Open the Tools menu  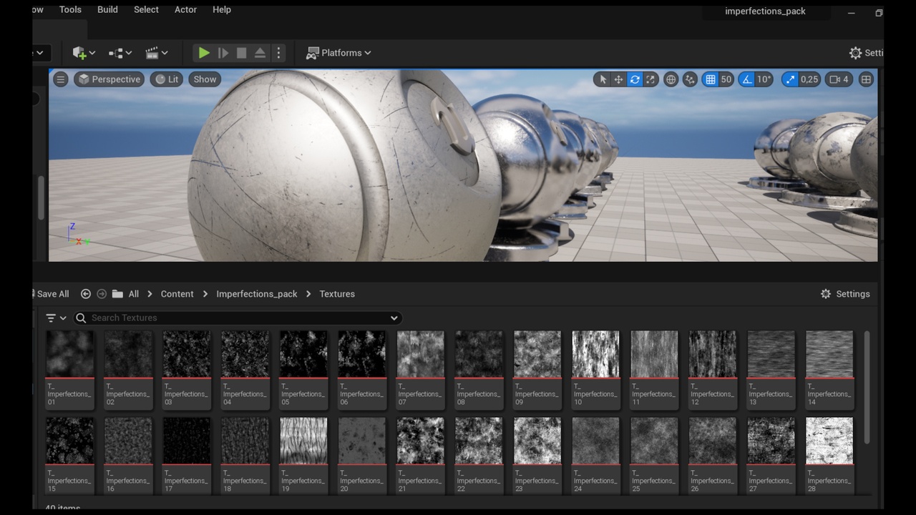click(x=70, y=9)
